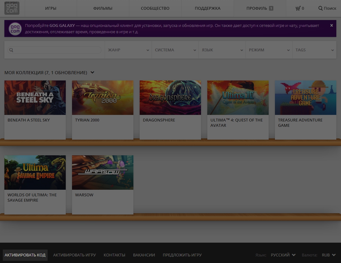
Task: Click BENEATH A STEEL SKY title
Action: click(x=29, y=120)
